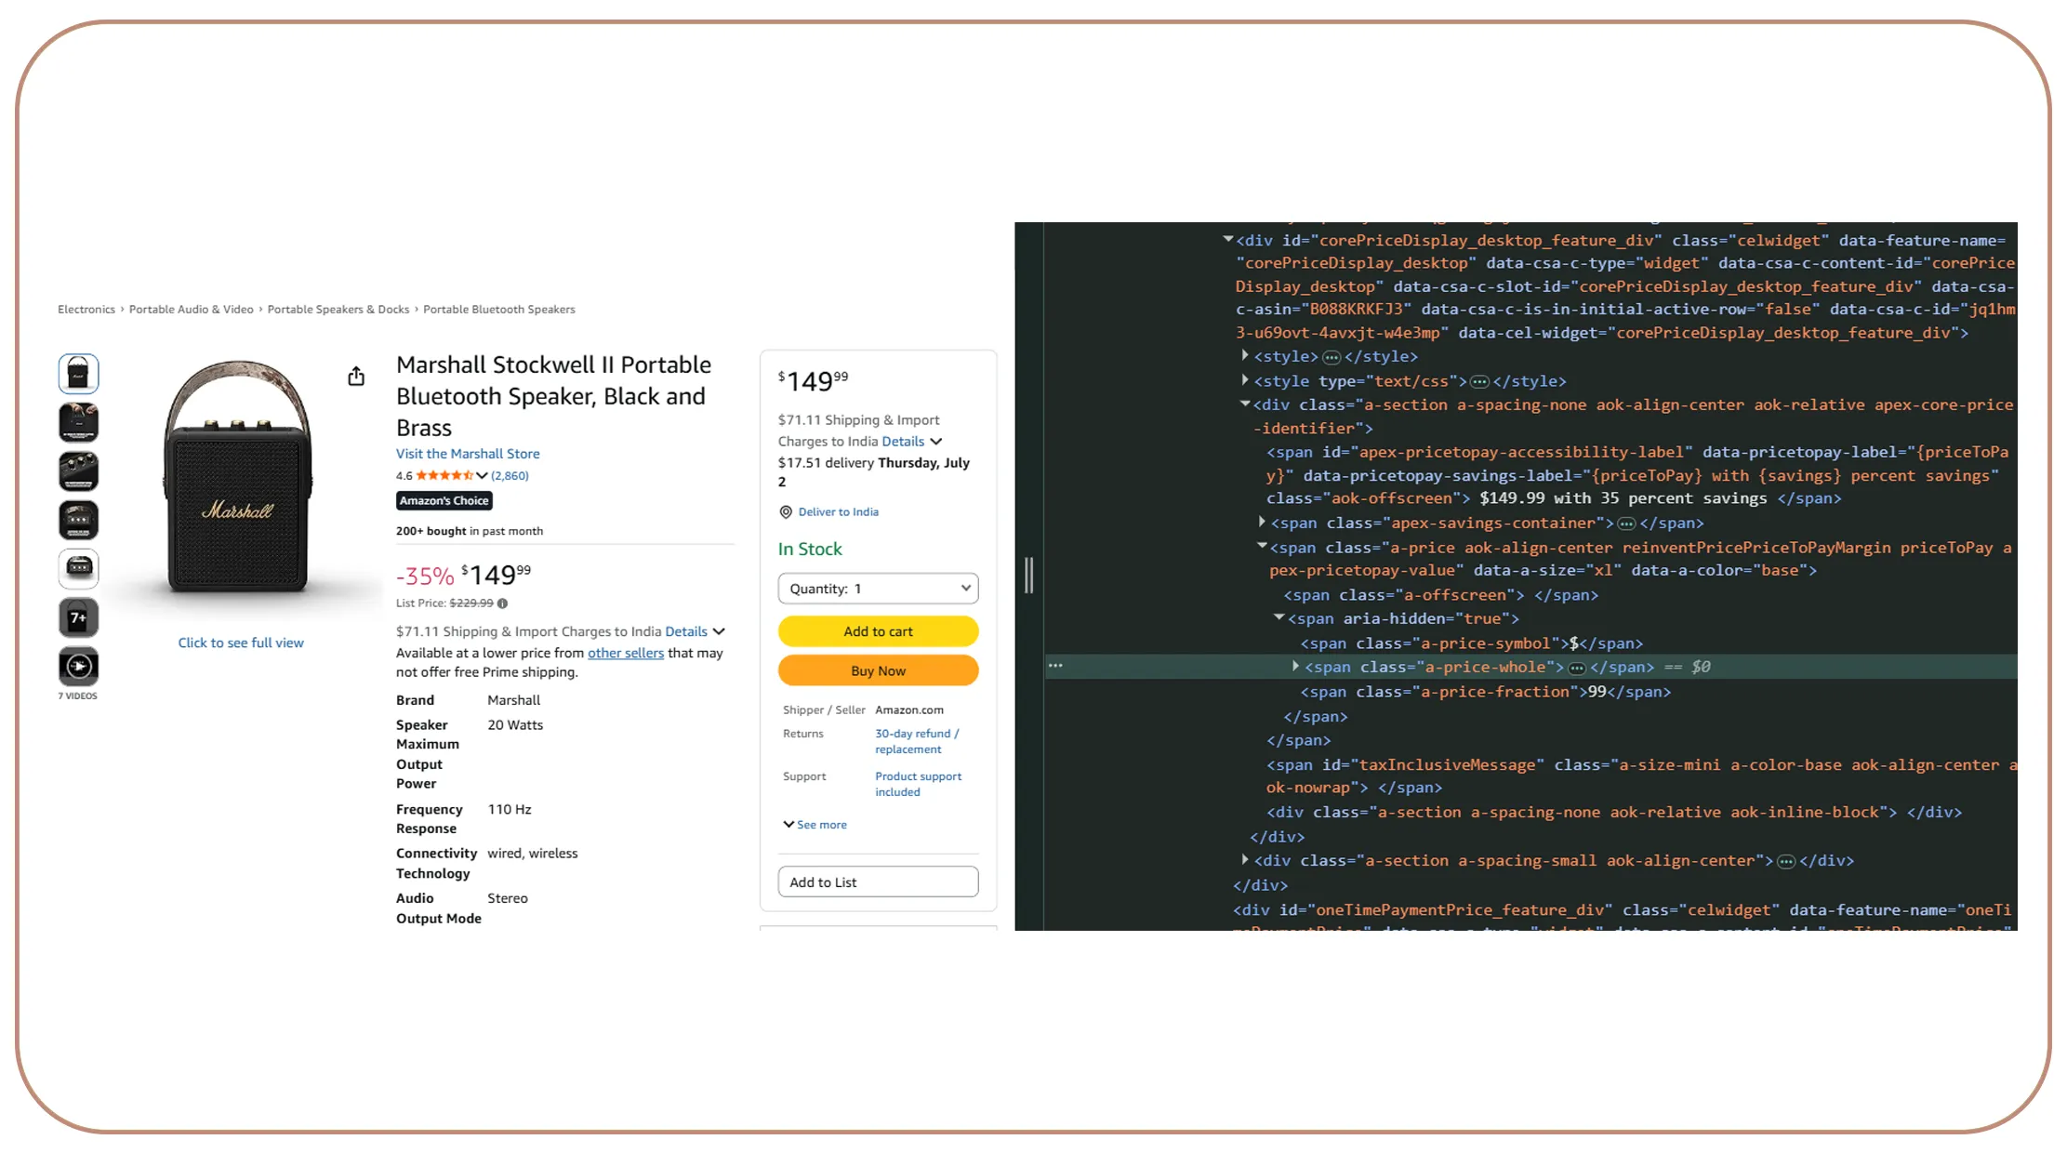Select the second product thumbnail

[x=79, y=422]
